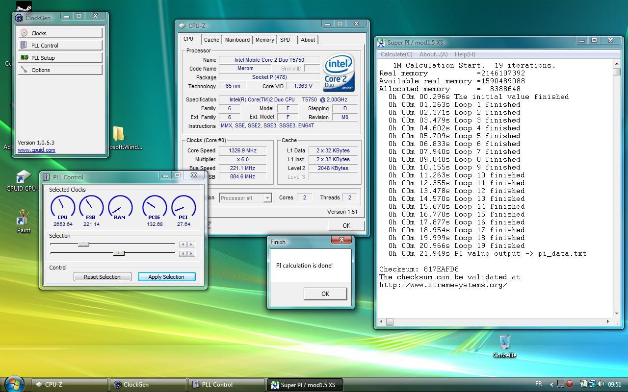Open the Corbeille recycle bin icon
The height and width of the screenshot is (392, 628).
[x=505, y=346]
